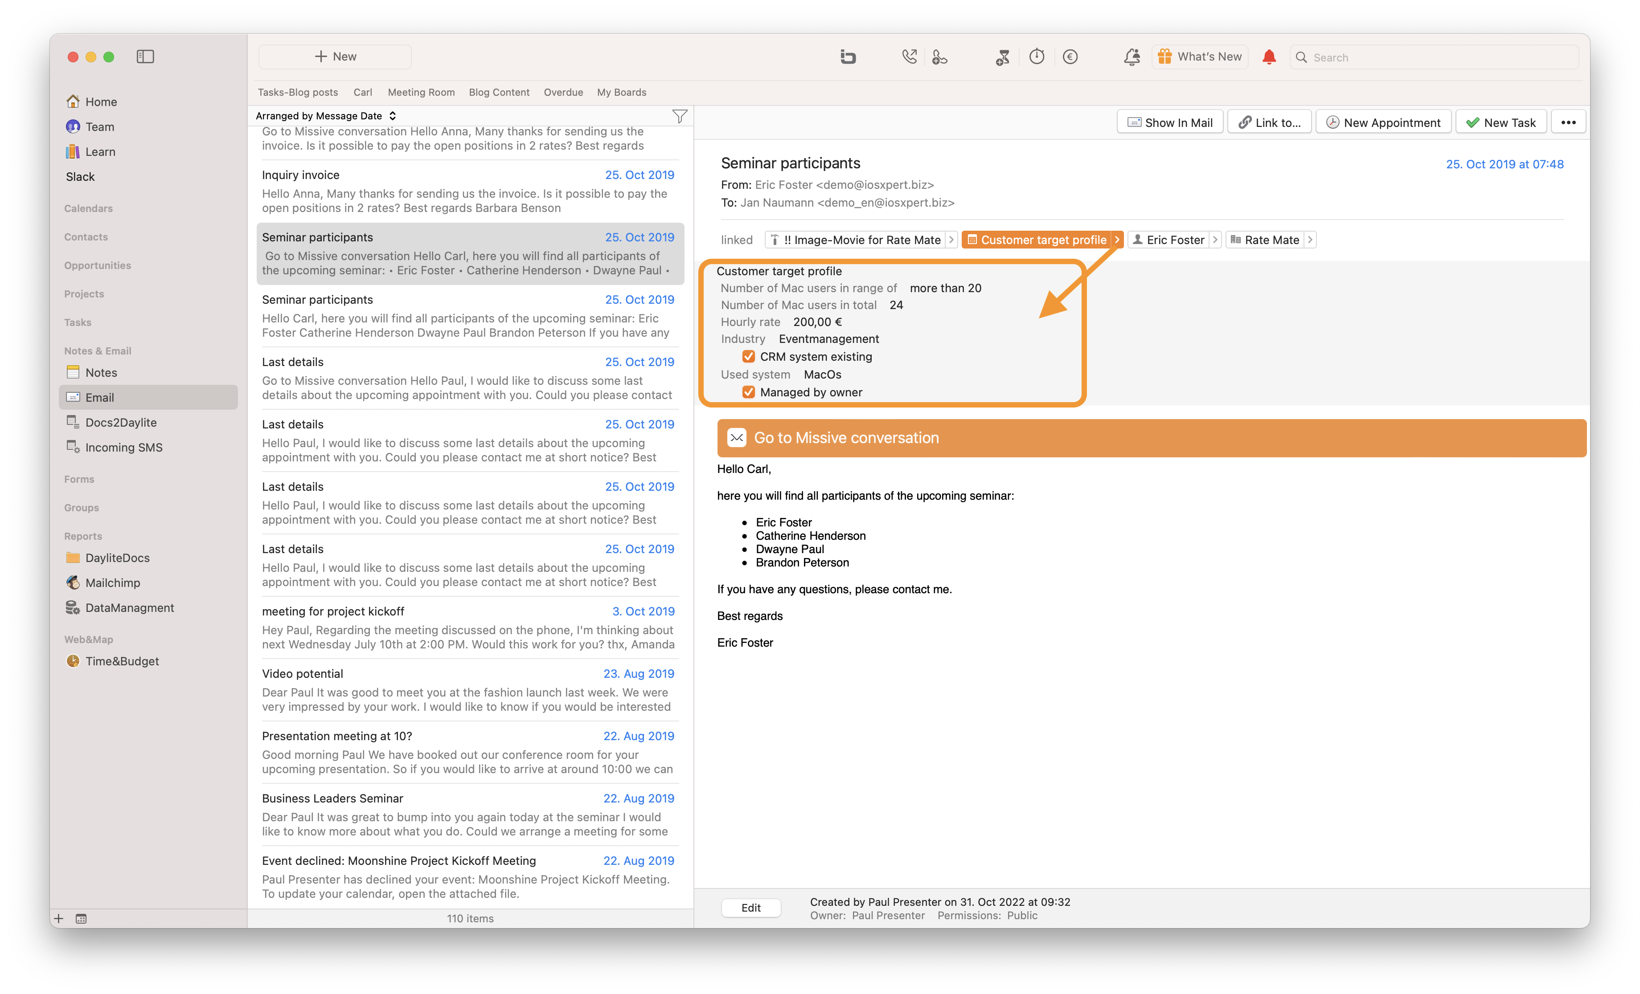
Task: Open the Arranged by Message Date sort menu
Action: [x=326, y=116]
